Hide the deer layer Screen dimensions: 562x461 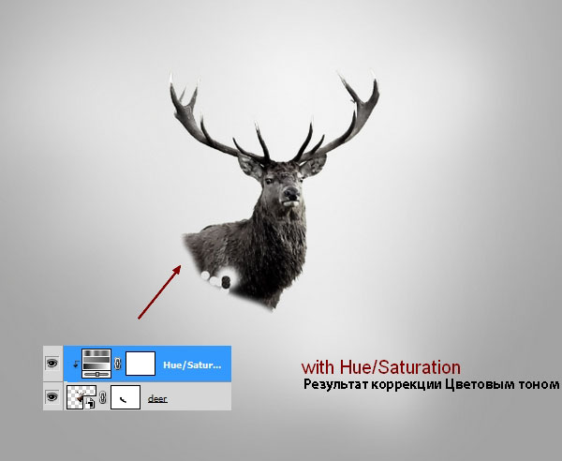tap(52, 397)
